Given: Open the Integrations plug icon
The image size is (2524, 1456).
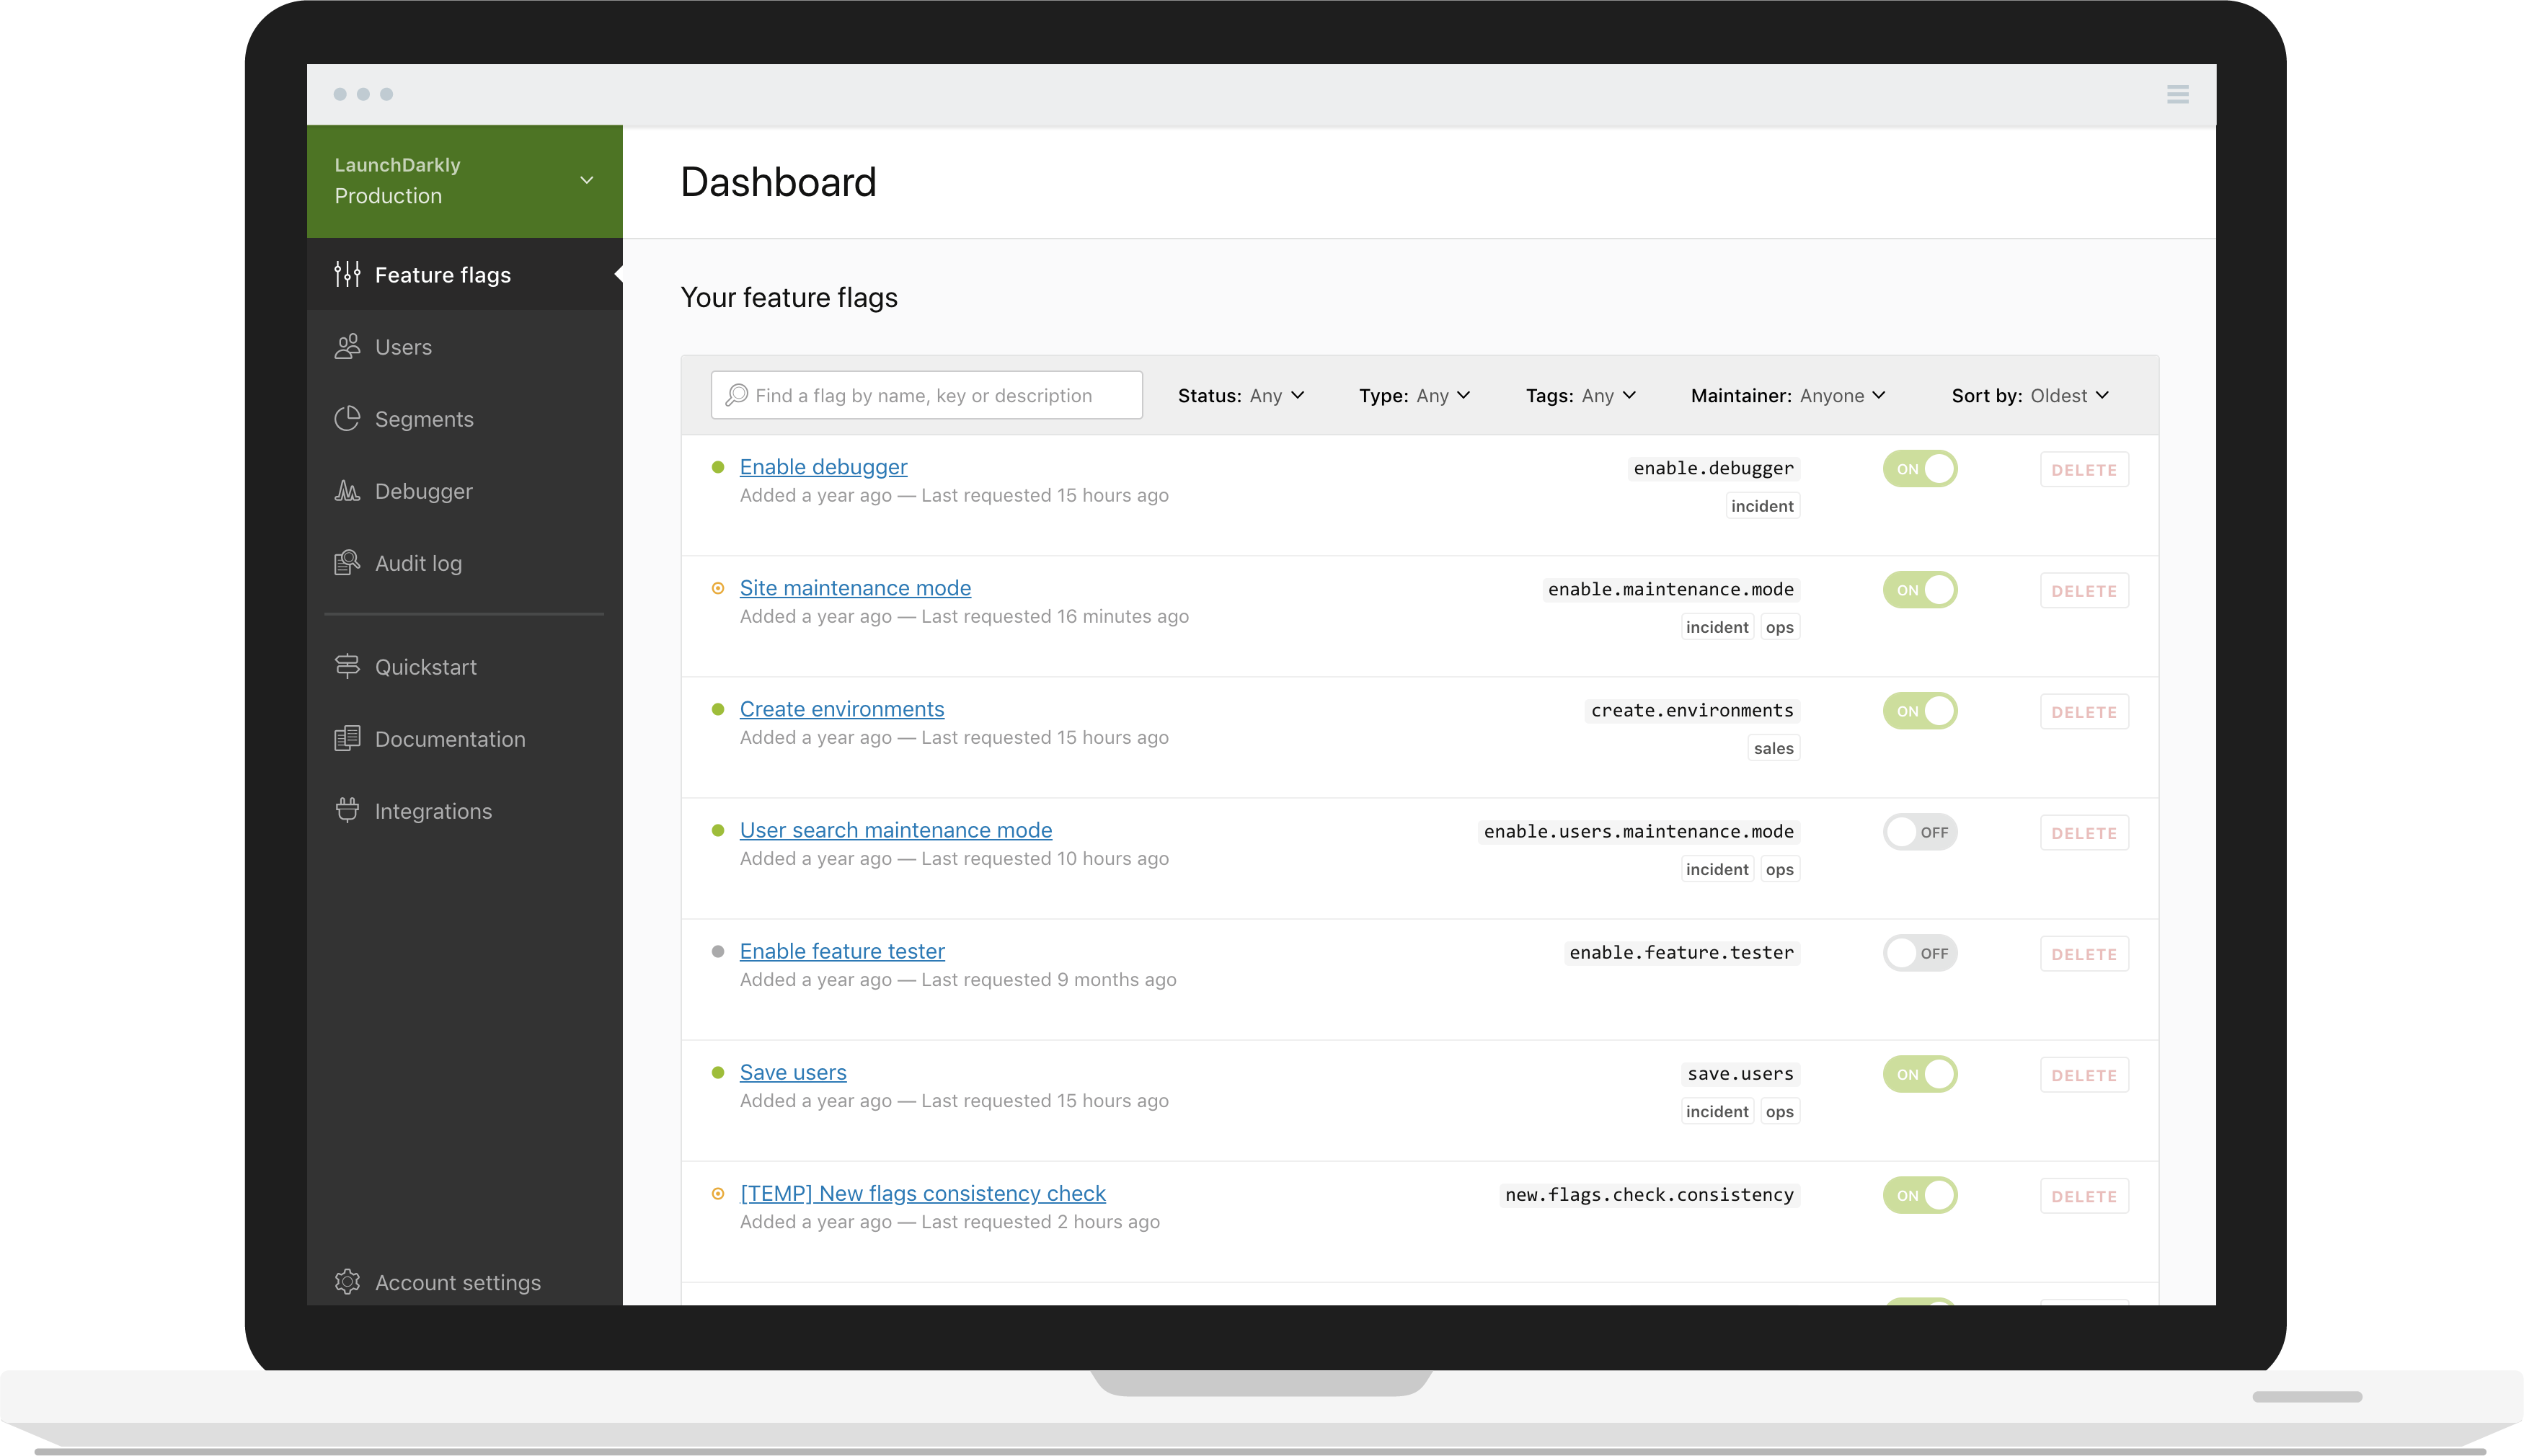Looking at the screenshot, I should [x=347, y=810].
